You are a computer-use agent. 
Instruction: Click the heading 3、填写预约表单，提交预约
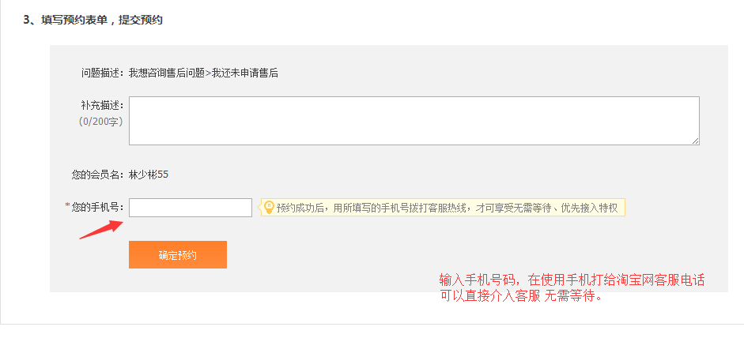point(93,21)
